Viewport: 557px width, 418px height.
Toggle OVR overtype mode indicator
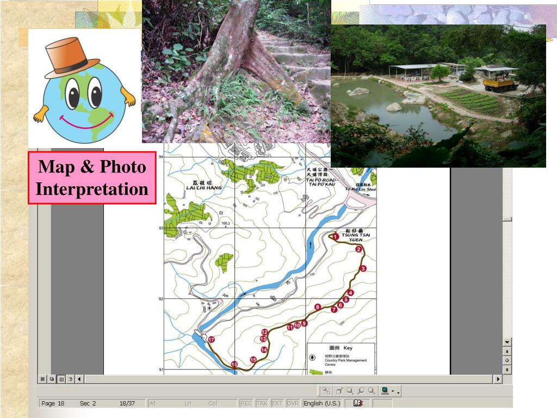click(x=293, y=403)
